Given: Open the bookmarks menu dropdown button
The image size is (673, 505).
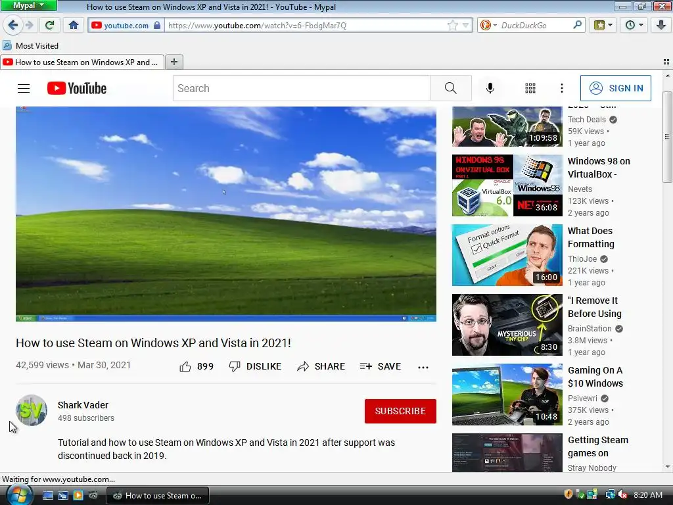Looking at the screenshot, I should click(603, 26).
